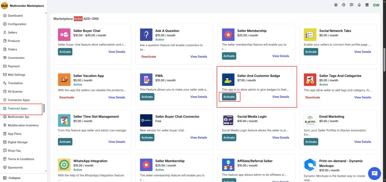Open the live chat support bubble
386x182 pixels.
click(374, 173)
